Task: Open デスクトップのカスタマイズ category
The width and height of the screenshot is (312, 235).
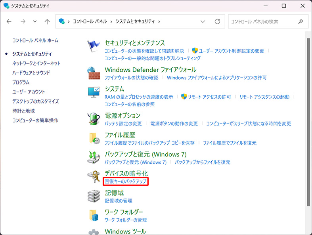Action: pyautogui.click(x=36, y=101)
